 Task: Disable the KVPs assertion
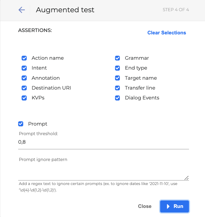24,98
